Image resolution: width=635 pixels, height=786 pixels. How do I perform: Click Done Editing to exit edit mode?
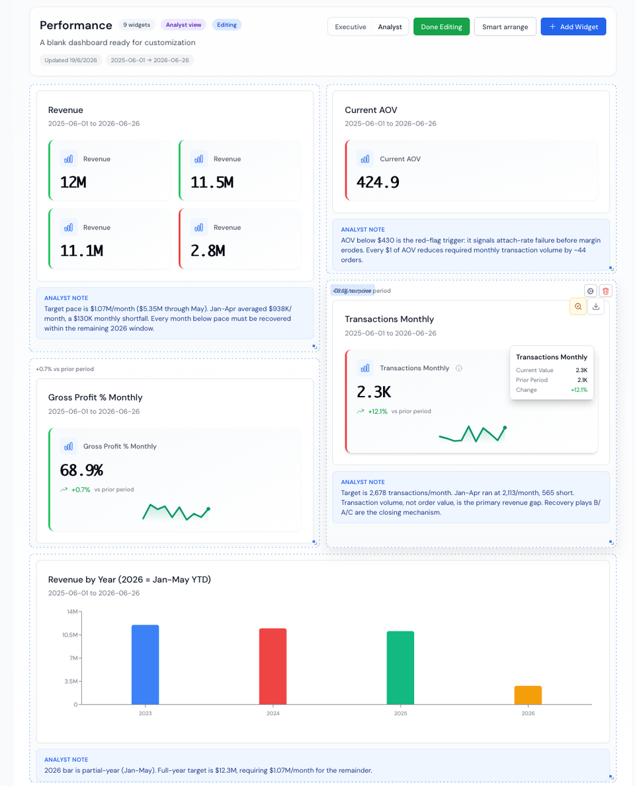(441, 26)
